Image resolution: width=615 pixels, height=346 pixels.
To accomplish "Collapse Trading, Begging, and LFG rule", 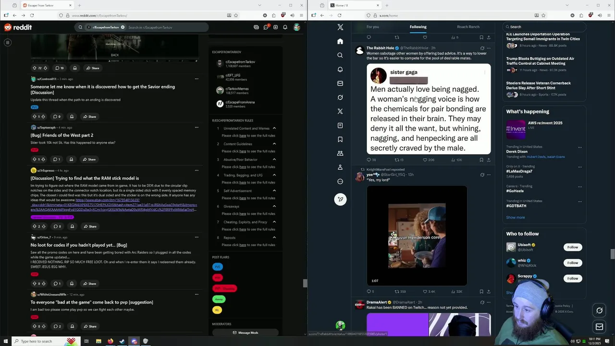I will (x=274, y=175).
